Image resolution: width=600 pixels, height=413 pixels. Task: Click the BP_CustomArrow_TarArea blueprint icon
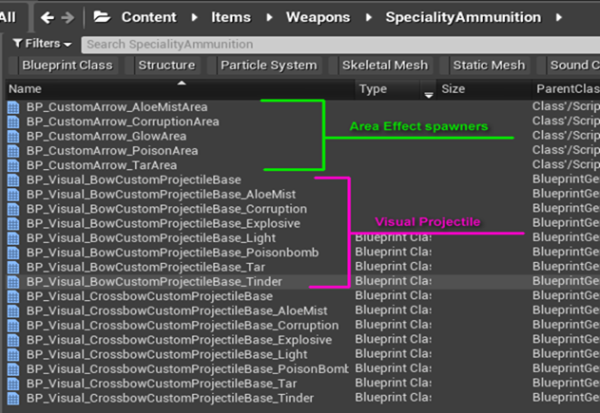pyautogui.click(x=13, y=165)
